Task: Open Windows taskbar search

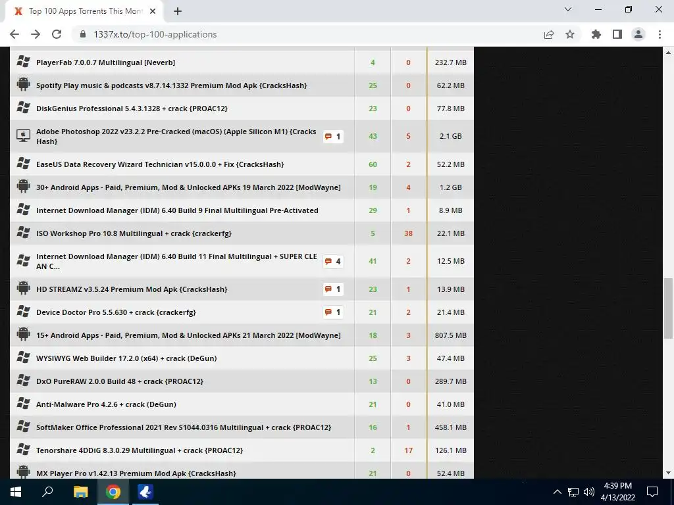Action: (x=47, y=492)
